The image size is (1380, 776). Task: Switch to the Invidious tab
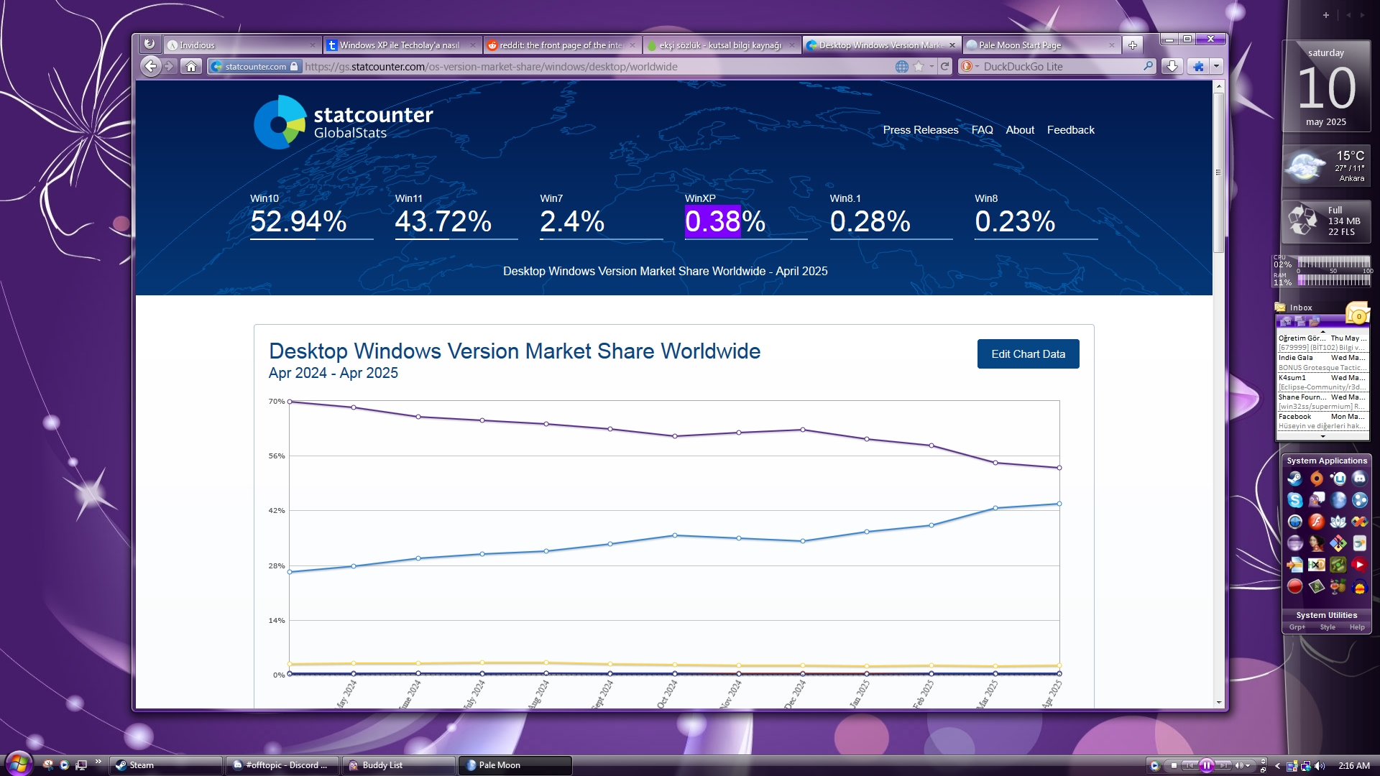coord(241,45)
